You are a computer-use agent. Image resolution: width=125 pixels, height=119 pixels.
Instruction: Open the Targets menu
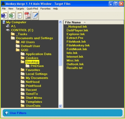(20, 9)
